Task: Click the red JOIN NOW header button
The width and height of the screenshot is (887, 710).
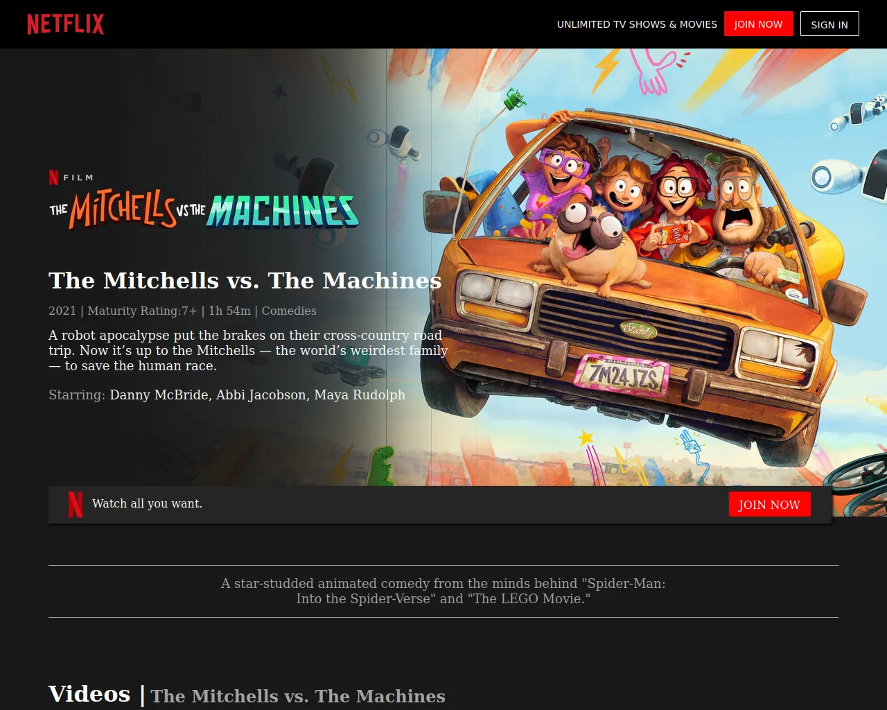Action: [x=758, y=24]
